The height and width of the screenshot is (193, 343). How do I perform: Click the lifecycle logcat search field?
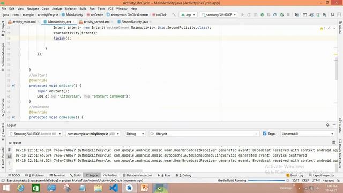(204, 133)
